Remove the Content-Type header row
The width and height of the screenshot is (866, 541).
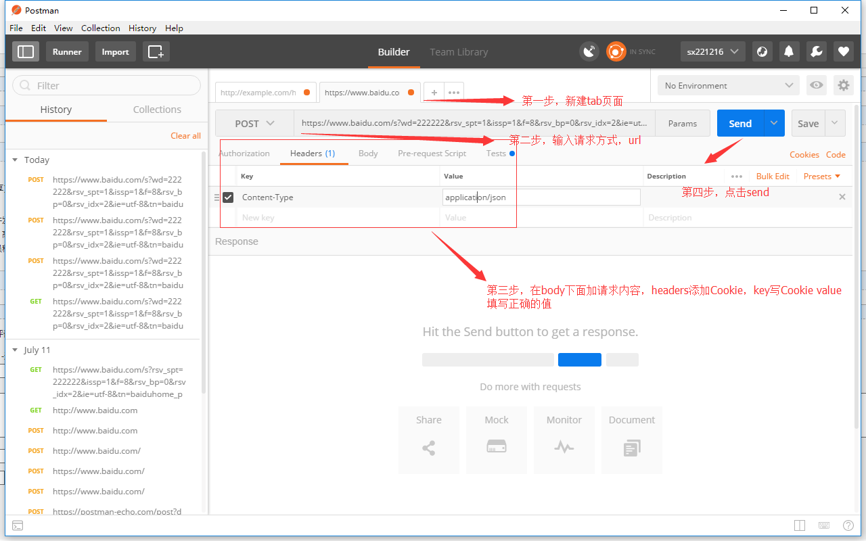click(842, 197)
